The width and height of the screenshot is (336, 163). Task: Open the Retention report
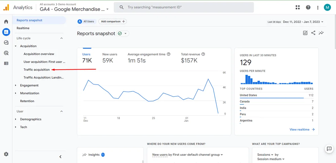click(27, 101)
